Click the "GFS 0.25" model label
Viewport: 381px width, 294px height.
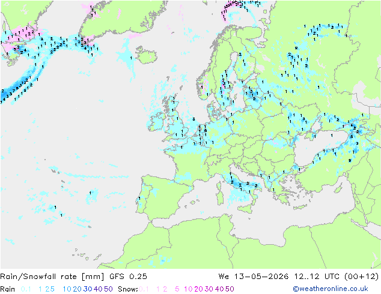[x=128, y=277]
